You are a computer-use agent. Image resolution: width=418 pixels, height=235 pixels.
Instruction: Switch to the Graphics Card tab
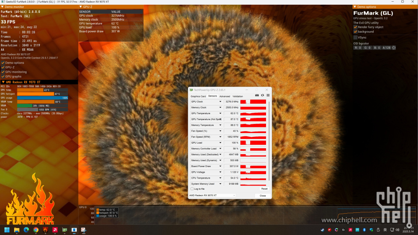(x=198, y=96)
